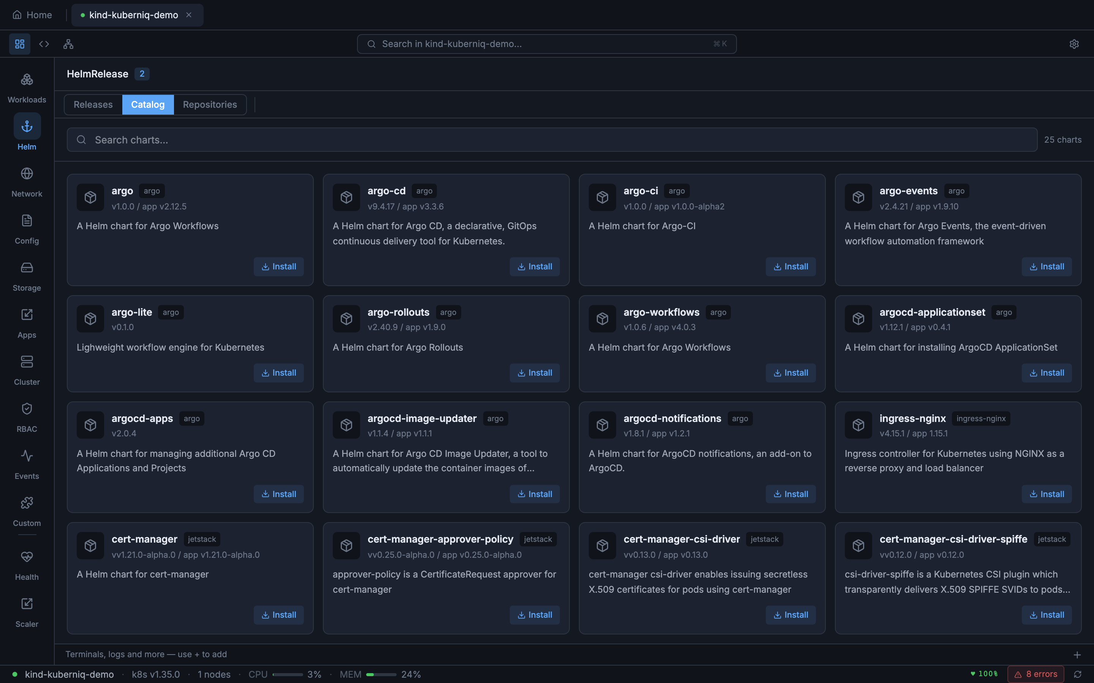The image size is (1094, 683).
Task: Open the Events section
Action: (x=27, y=463)
